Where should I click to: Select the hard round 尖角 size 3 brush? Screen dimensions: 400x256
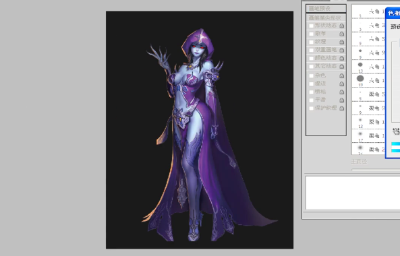click(x=368, y=25)
